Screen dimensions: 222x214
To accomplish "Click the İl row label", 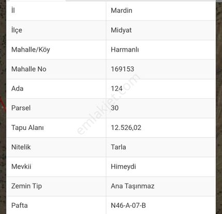I will pos(13,11).
